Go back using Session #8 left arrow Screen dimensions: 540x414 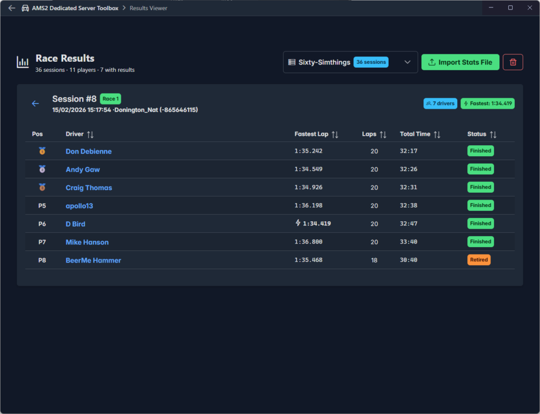[x=35, y=103]
